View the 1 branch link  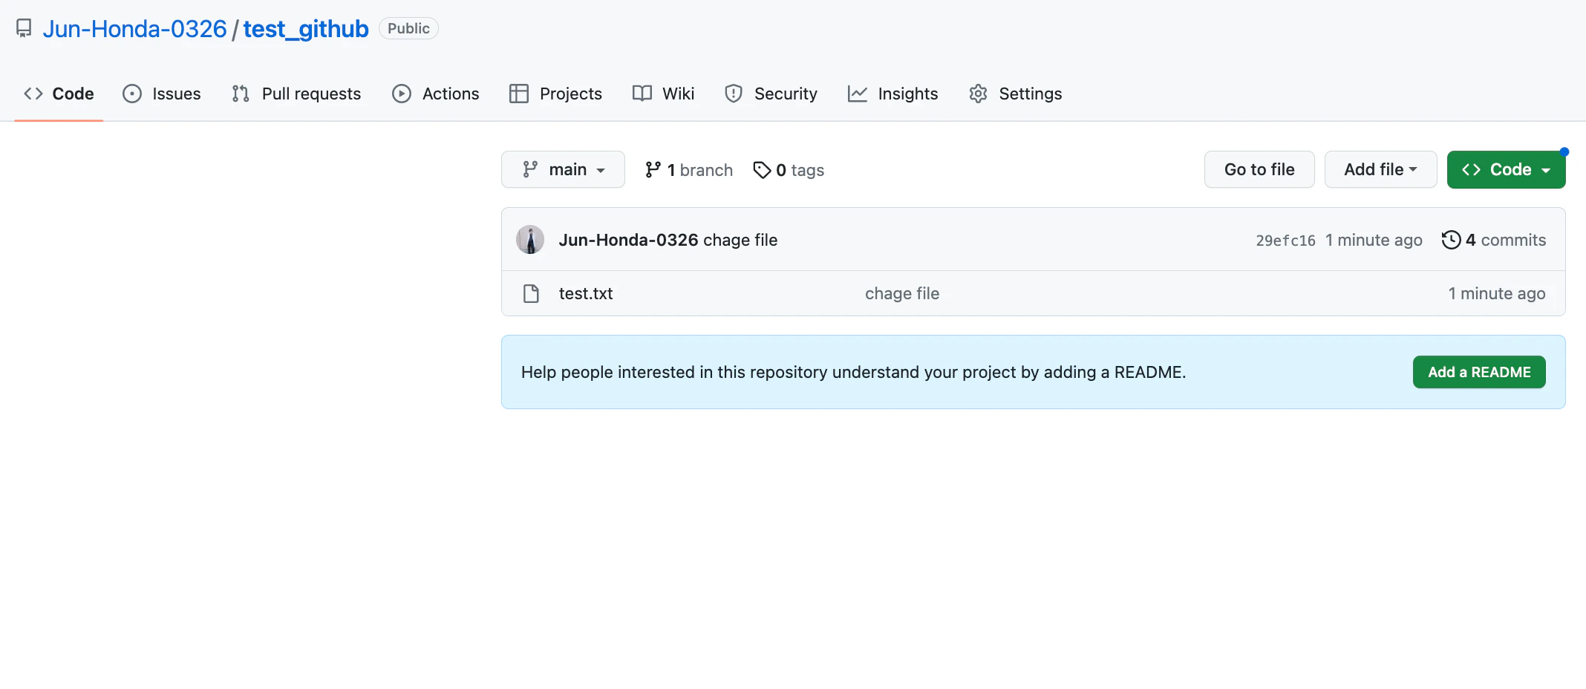(x=689, y=170)
